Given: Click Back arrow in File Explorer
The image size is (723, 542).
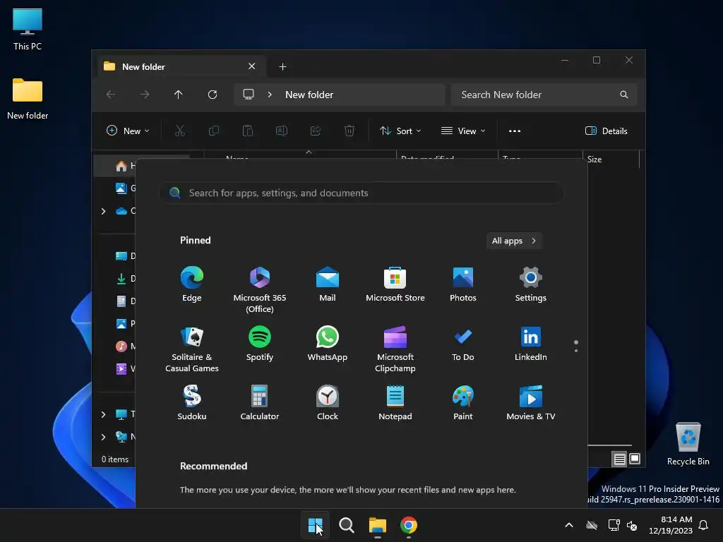Looking at the screenshot, I should [111, 95].
